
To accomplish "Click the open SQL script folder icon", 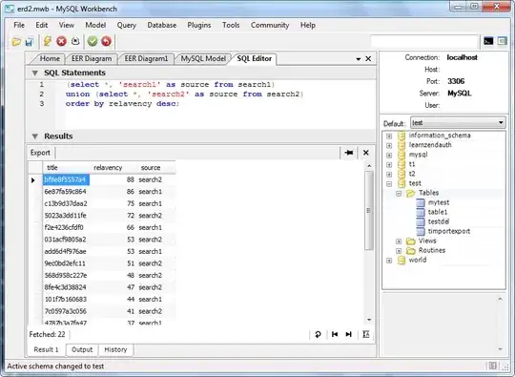I will [16, 42].
